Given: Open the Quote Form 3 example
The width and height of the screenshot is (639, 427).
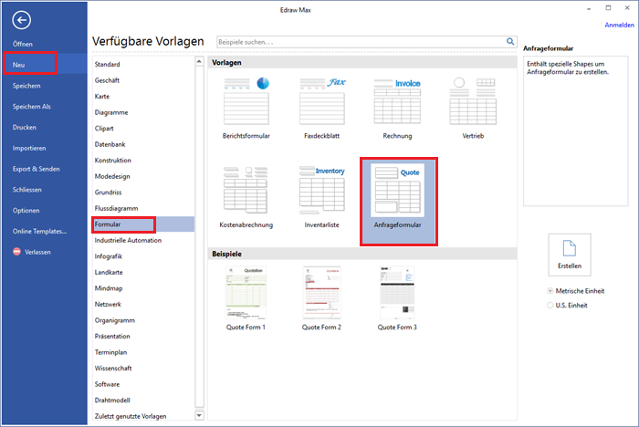Looking at the screenshot, I should 397,297.
